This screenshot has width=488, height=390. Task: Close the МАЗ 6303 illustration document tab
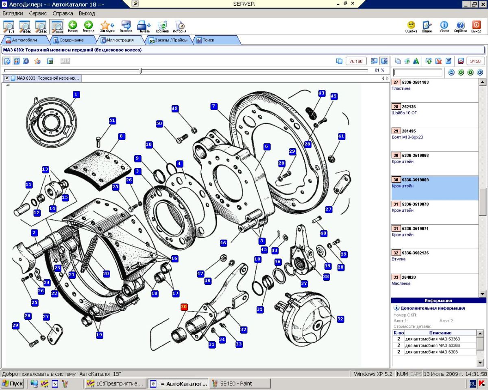[7, 78]
